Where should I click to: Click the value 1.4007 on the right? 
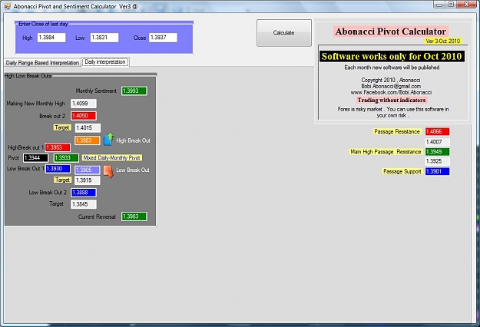pyautogui.click(x=438, y=142)
